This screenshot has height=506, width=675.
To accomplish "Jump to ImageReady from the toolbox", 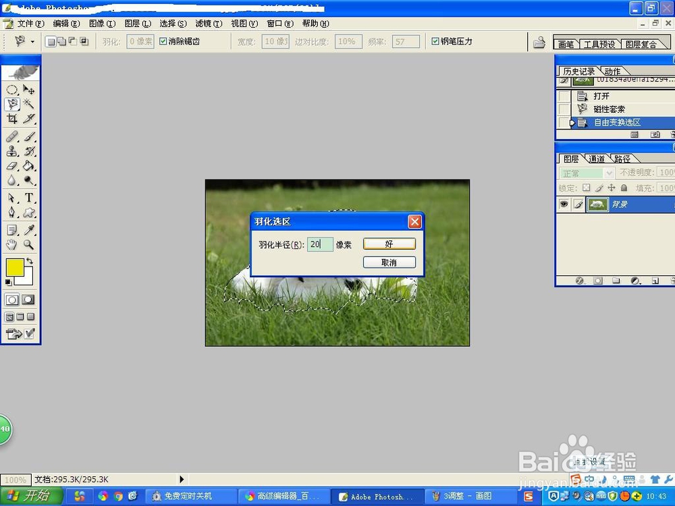I will [13, 334].
